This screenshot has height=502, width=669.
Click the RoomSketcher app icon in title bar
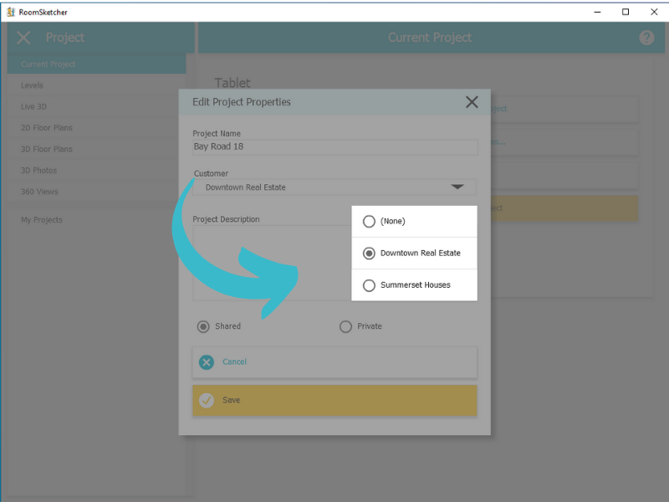10,12
